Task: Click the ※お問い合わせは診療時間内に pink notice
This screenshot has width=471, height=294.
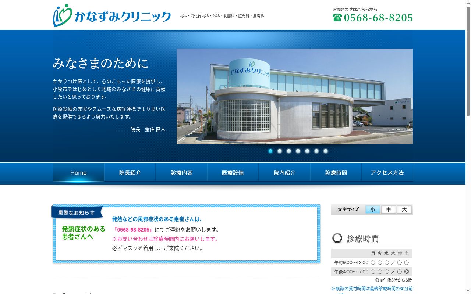Action: (165, 239)
